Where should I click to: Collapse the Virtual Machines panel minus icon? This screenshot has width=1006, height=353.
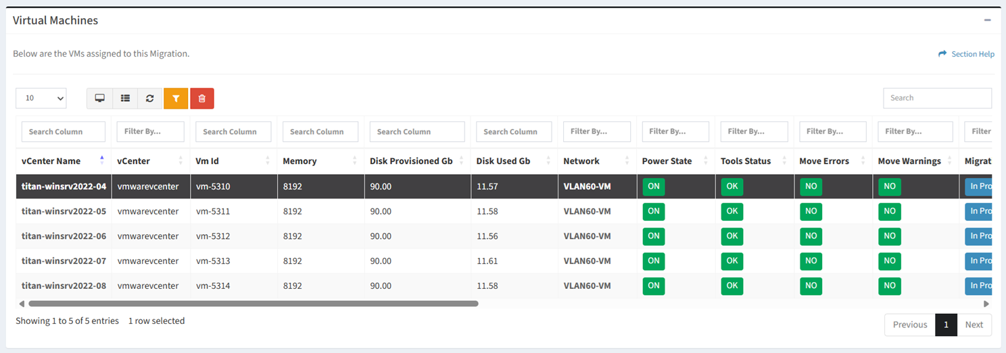coord(988,20)
